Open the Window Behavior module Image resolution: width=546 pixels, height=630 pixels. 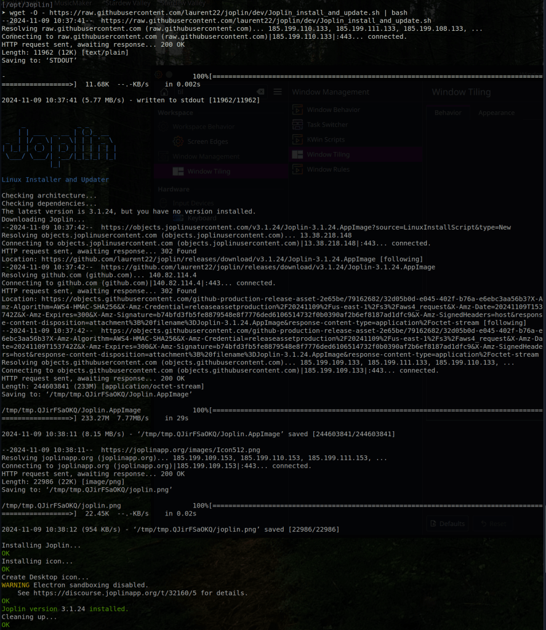(x=333, y=110)
